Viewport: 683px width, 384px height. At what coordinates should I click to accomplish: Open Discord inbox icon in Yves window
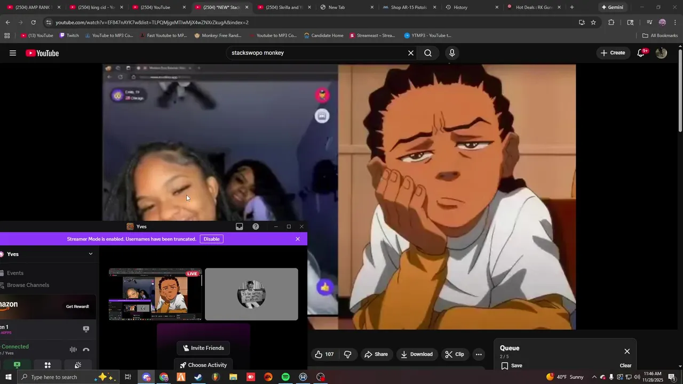click(x=240, y=227)
